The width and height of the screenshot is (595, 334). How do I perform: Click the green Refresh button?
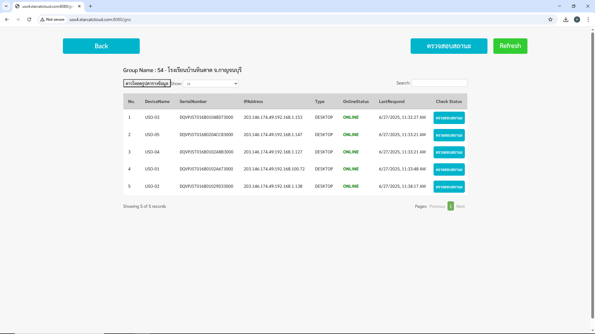point(510,46)
